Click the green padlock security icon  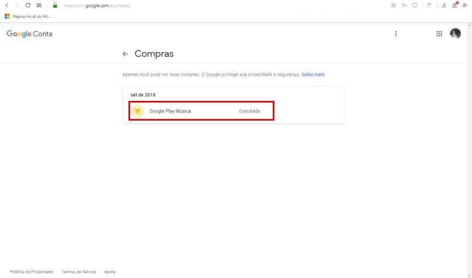(x=55, y=5)
